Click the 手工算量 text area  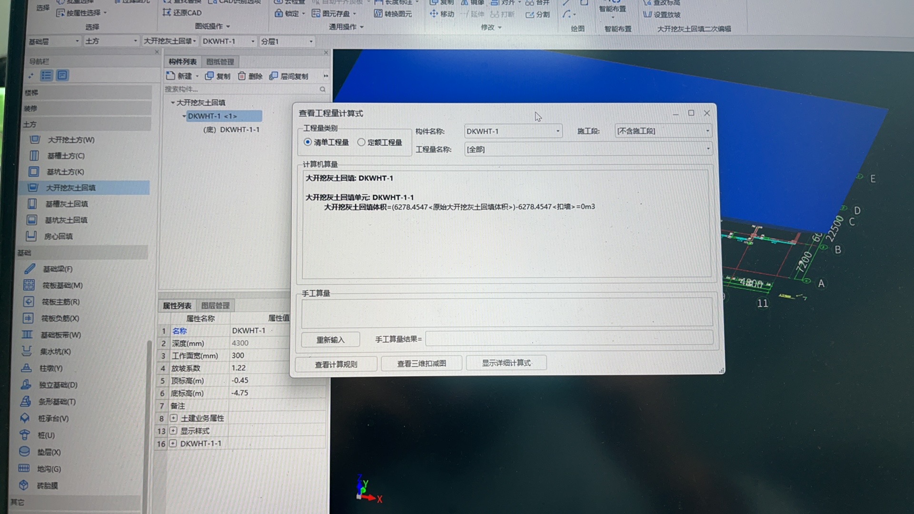point(507,313)
